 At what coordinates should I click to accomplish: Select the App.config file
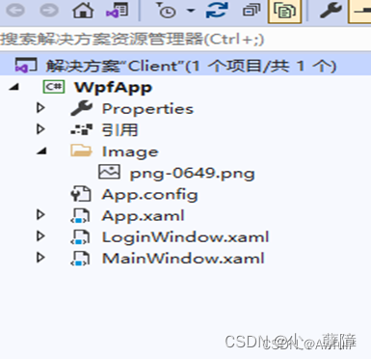point(149,195)
